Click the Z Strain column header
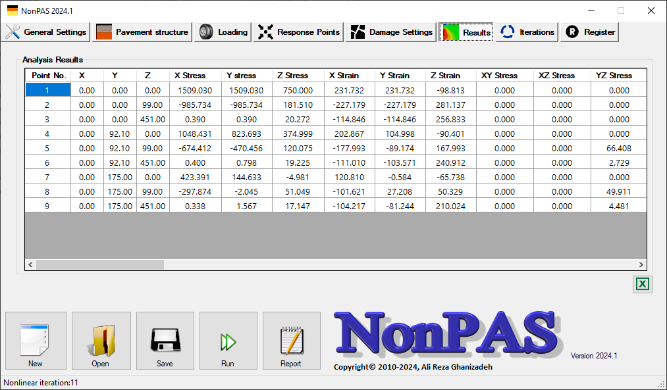The image size is (667, 390). [451, 76]
